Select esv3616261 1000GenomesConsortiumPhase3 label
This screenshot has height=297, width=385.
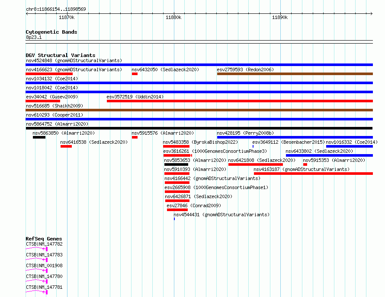[215, 151]
